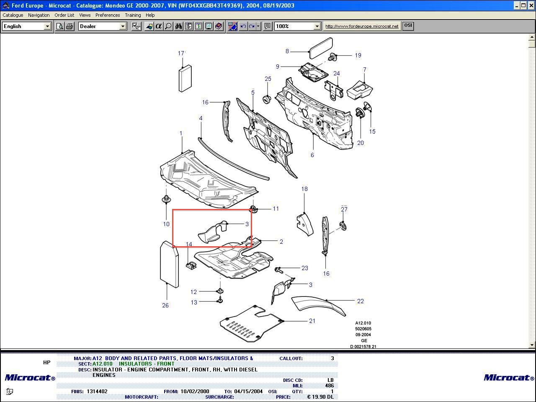Click the small icon below Microcat logo

(10, 392)
